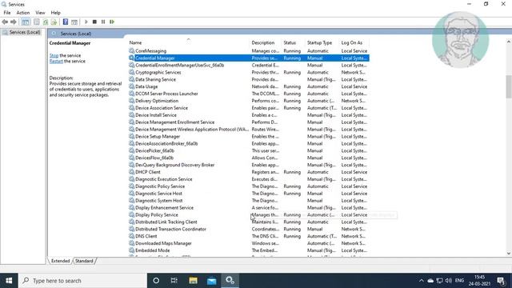Open notification center icon on taskbar
This screenshot has height=288, width=512.
(x=502, y=281)
